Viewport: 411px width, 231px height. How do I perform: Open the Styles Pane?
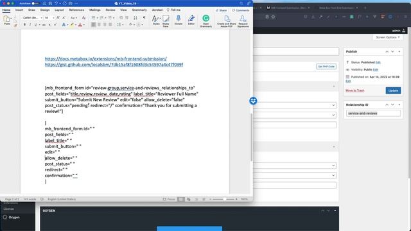click(166, 21)
